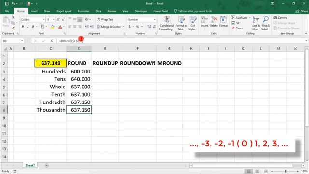Increase cell indent
Screen dimensions: 309x174
click(x=92, y=27)
